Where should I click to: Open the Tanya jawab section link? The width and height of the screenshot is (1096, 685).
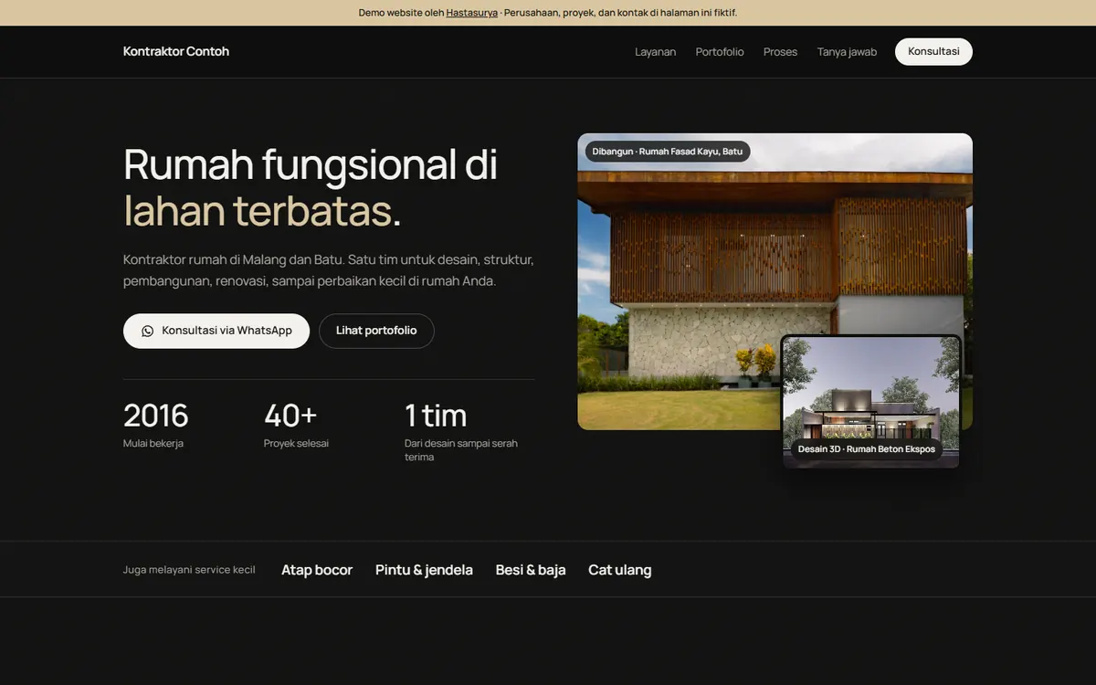click(847, 52)
